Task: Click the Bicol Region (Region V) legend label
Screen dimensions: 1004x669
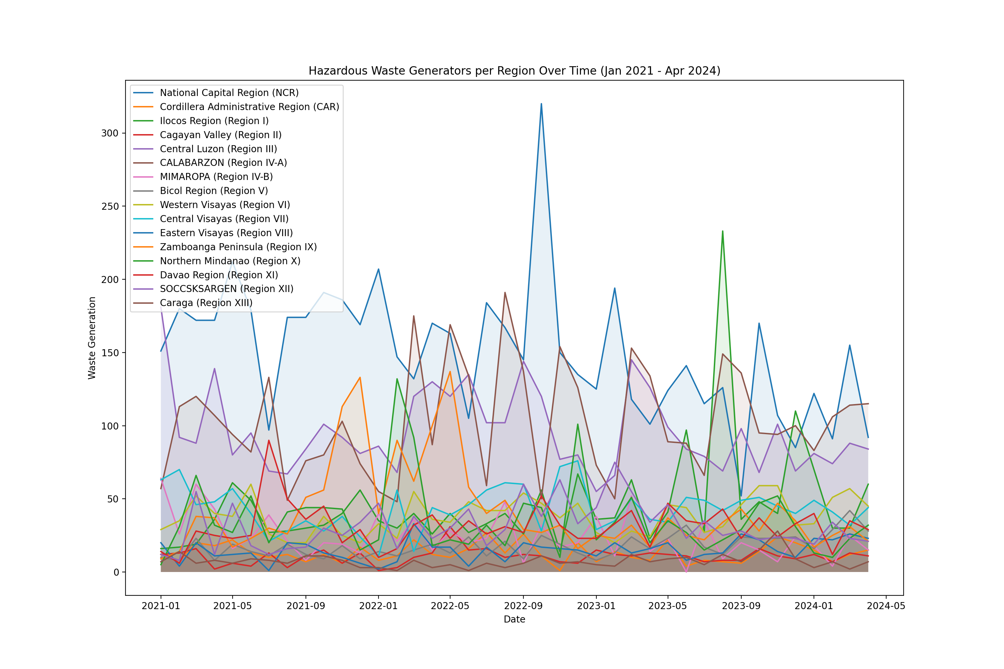Action: click(214, 191)
